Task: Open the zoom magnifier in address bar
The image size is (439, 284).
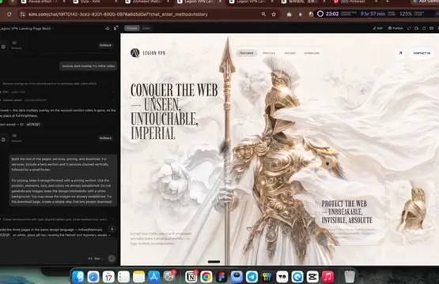Action: 263,14
